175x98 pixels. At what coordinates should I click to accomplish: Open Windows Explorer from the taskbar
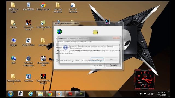(x=40, y=94)
